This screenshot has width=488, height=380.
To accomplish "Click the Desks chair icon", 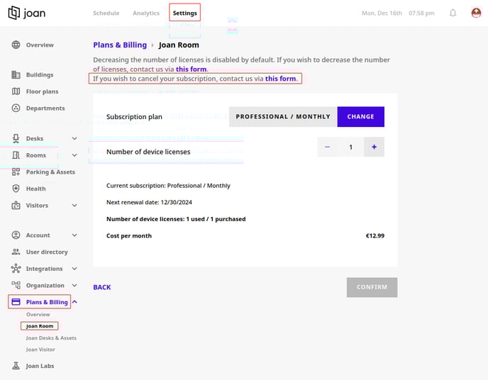I will pyautogui.click(x=16, y=138).
